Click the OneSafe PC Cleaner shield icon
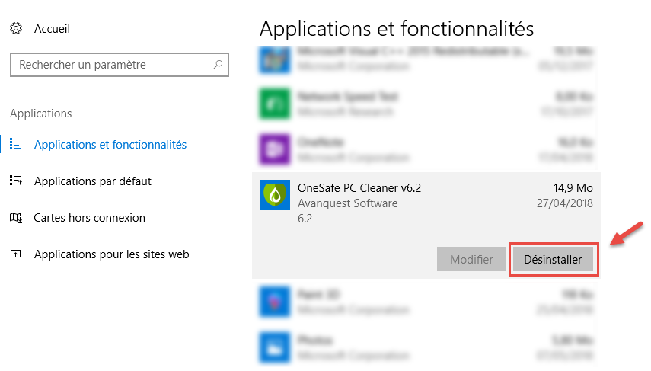Viewport: 651px width, 371px height. 274,197
